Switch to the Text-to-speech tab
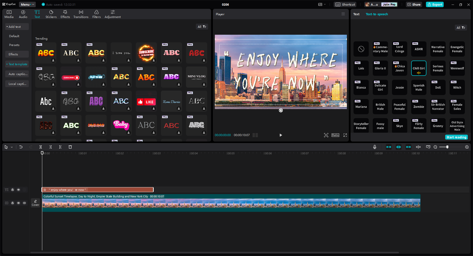This screenshot has width=473, height=256. pyautogui.click(x=377, y=14)
